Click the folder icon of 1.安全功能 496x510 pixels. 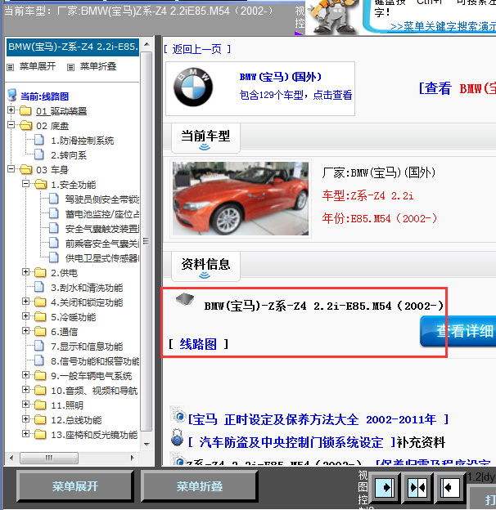(x=40, y=185)
